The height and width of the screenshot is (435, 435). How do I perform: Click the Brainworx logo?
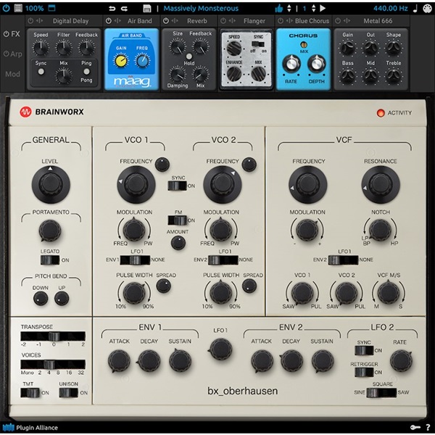coord(51,112)
